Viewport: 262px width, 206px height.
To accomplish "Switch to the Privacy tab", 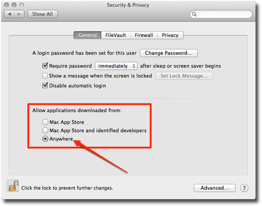I will 170,35.
